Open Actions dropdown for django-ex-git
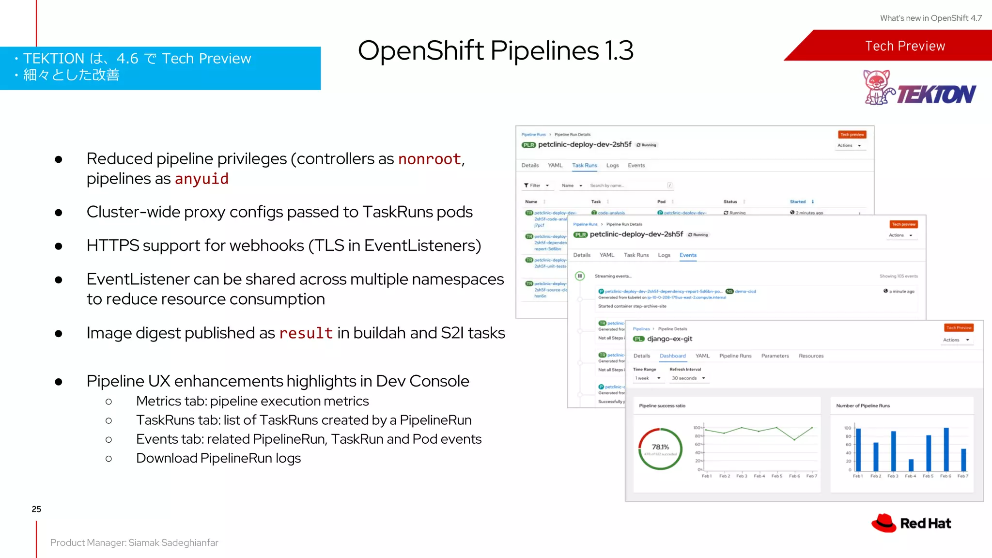Image resolution: width=992 pixels, height=558 pixels. tap(957, 340)
